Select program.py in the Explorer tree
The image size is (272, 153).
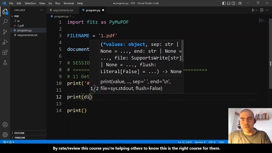pyautogui.click(x=28, y=30)
